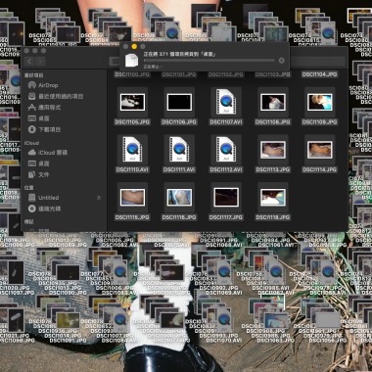The image size is (372, 372).
Task: Select DSCI1108.JPG thumbnail
Action: (x=273, y=102)
